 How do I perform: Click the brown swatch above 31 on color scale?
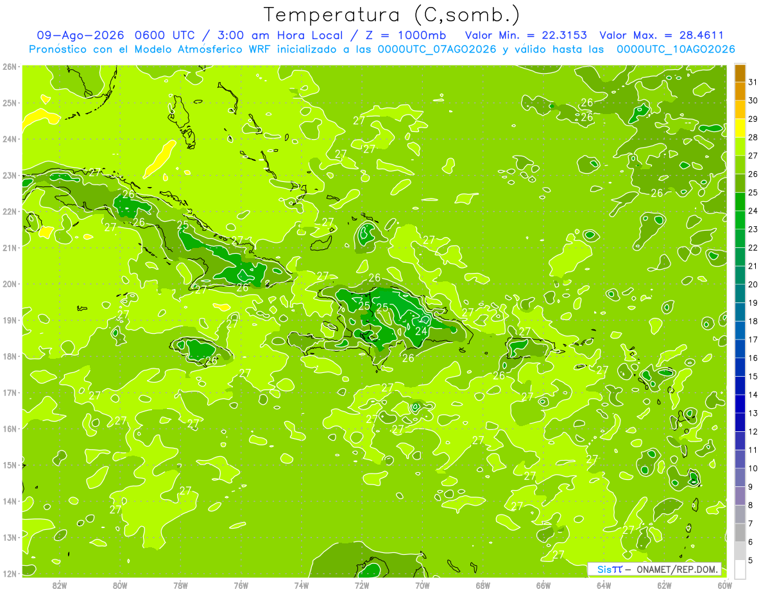[x=740, y=73]
